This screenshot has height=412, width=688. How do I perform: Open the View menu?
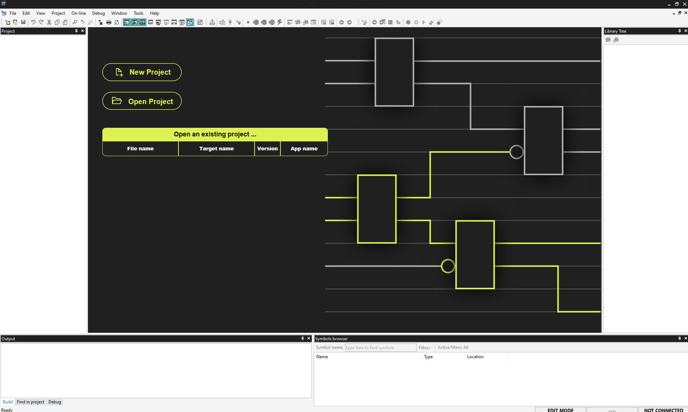pos(41,13)
